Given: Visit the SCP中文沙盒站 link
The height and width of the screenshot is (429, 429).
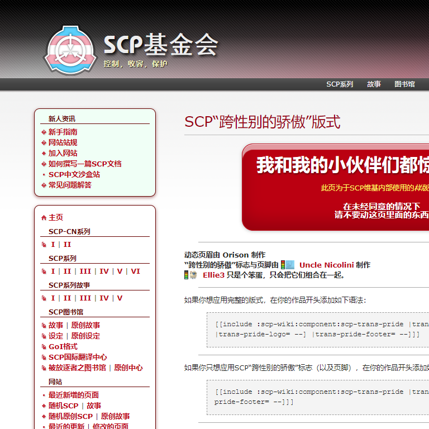Looking at the screenshot, I should click(74, 175).
